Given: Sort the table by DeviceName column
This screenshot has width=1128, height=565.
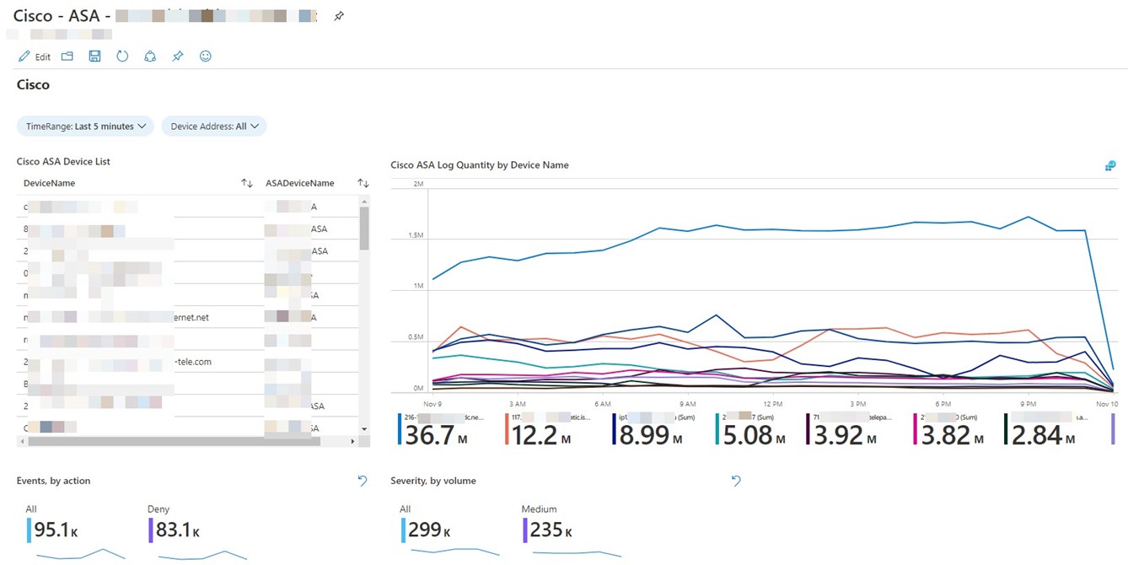Looking at the screenshot, I should 247,183.
